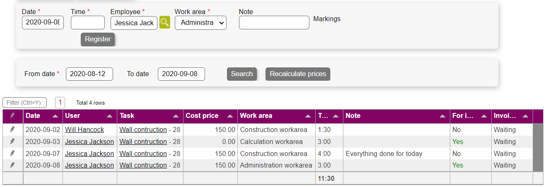548x187 pixels.
Task: Click the table's vertical scrollbar
Action: [538, 147]
